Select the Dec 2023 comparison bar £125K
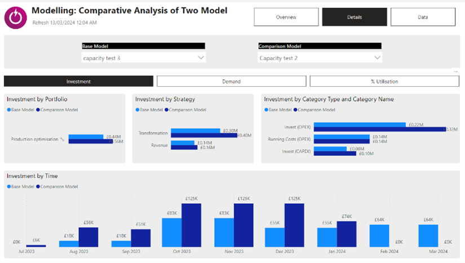Screen dimensions: 465x263 click(294, 225)
